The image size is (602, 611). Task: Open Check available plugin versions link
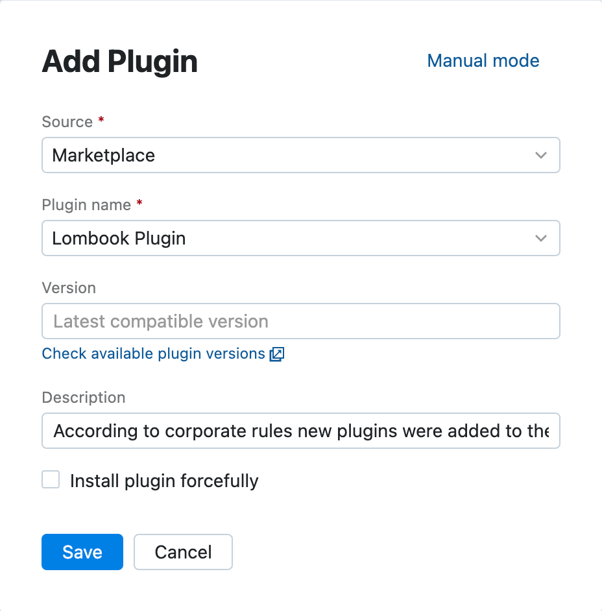tap(154, 353)
